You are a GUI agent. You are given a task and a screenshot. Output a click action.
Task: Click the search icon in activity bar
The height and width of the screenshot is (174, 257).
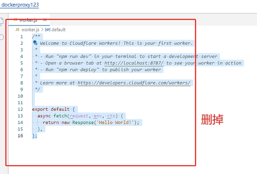pos(2,37)
